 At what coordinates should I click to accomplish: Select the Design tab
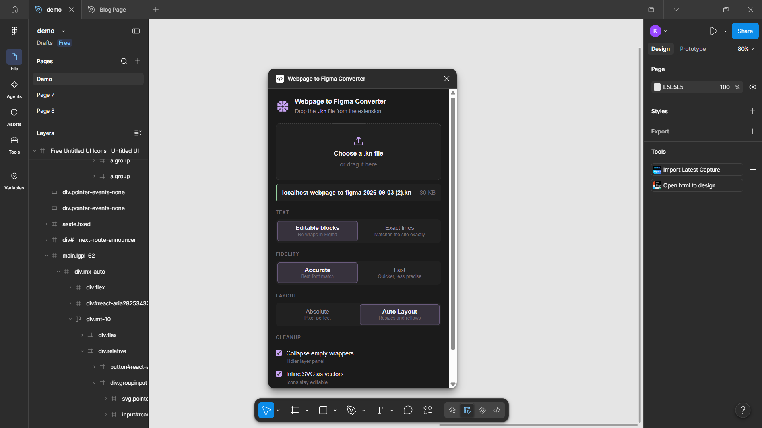(660, 49)
